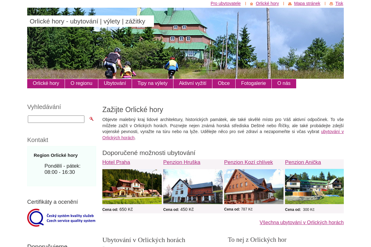Open the Tisk print option
371x247 pixels.
[339, 3]
